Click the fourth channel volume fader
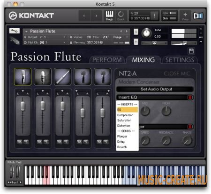 click(83, 113)
